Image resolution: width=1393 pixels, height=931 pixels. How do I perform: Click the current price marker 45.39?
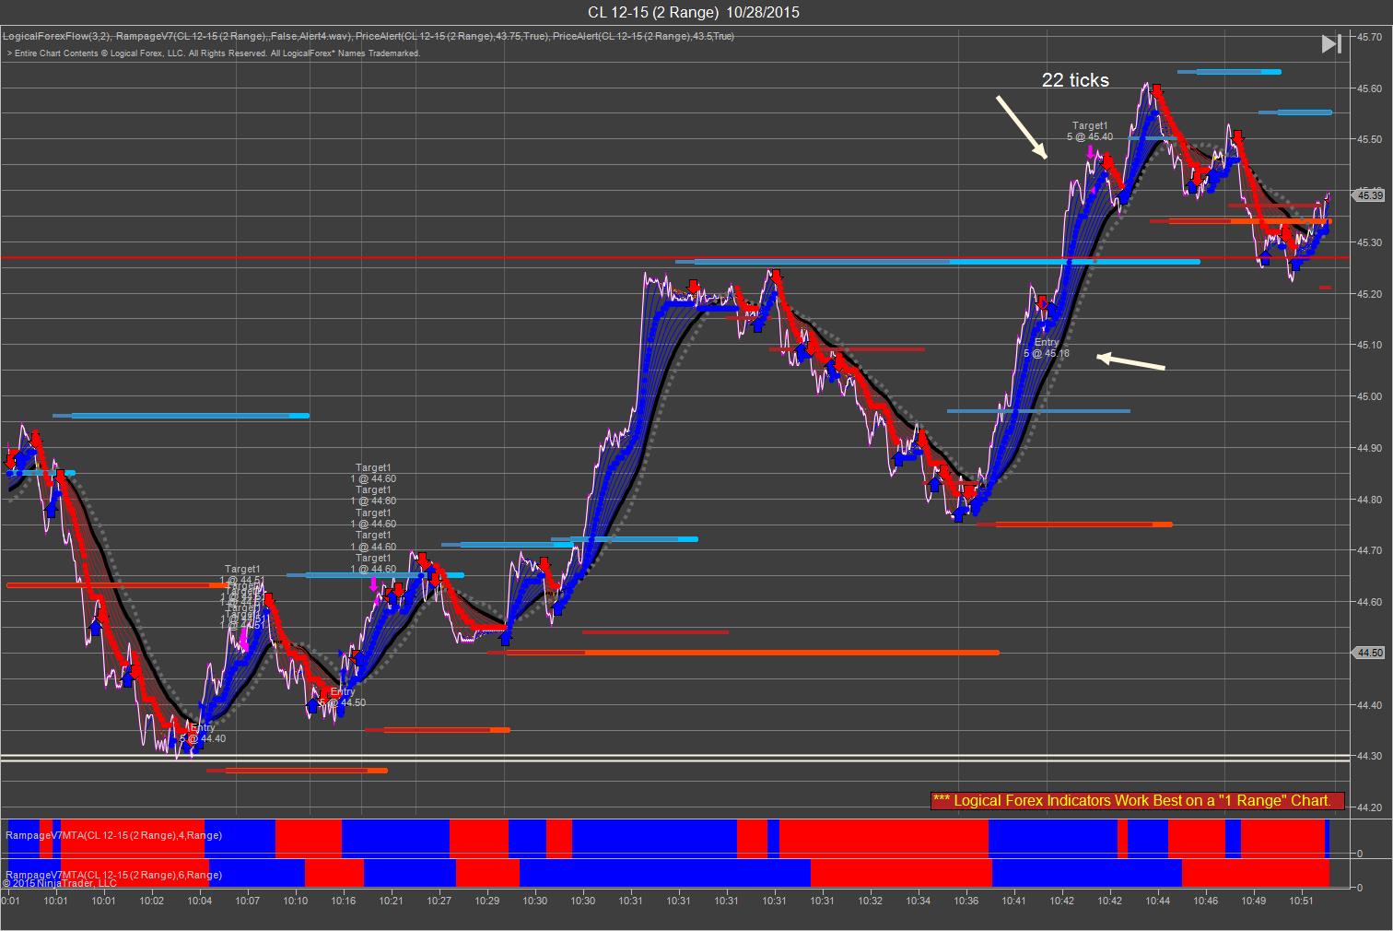tap(1369, 195)
